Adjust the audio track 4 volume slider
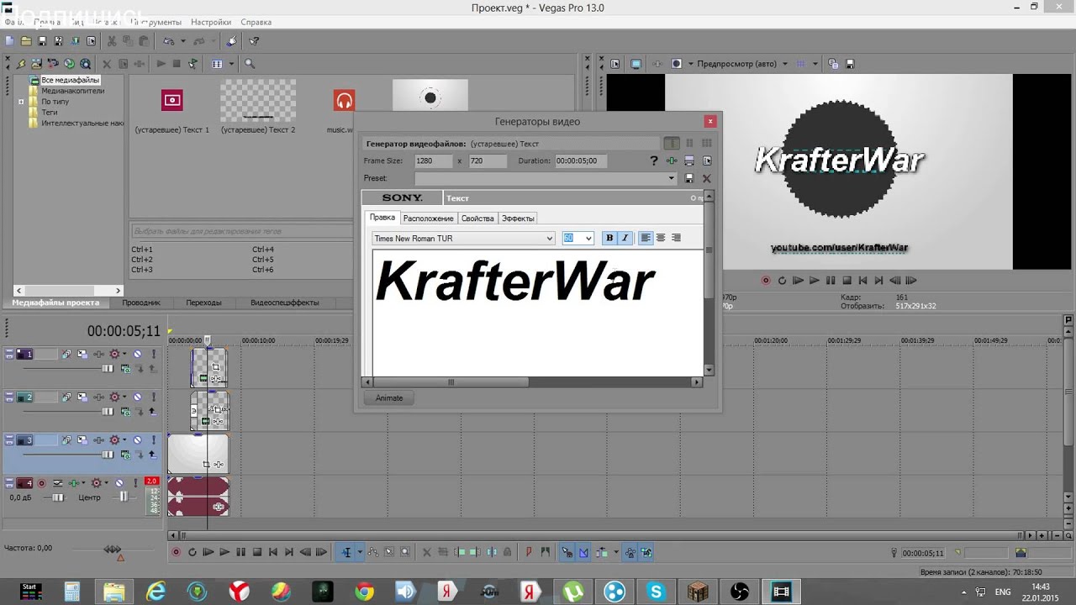This screenshot has height=605, width=1076. tap(58, 497)
